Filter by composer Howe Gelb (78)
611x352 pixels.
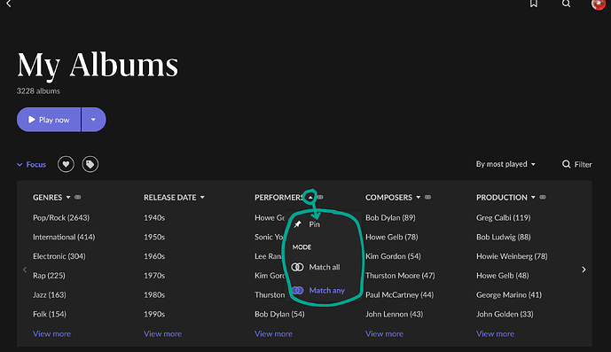pyautogui.click(x=392, y=237)
